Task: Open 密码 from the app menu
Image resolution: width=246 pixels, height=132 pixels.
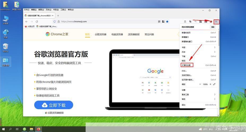Action: [x=199, y=61]
